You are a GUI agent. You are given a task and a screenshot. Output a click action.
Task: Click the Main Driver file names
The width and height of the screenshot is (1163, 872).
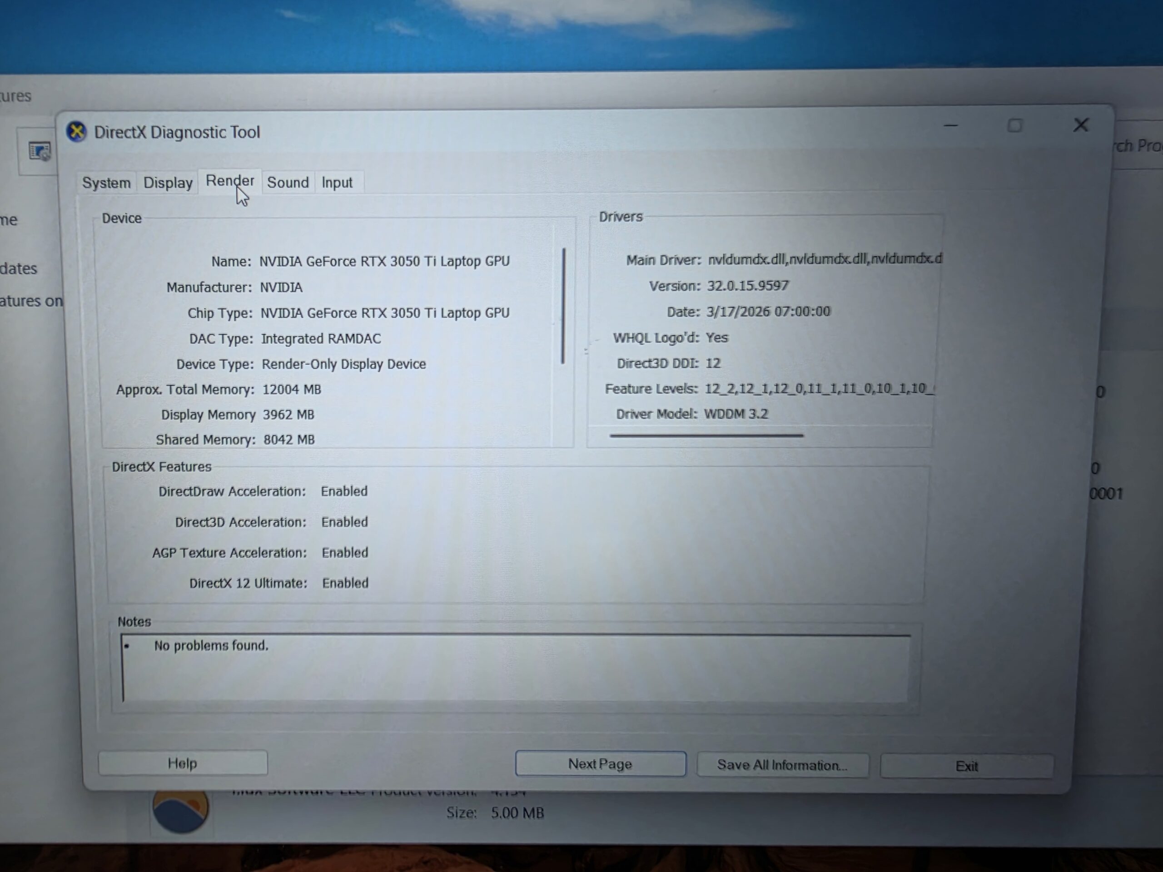pyautogui.click(x=825, y=258)
